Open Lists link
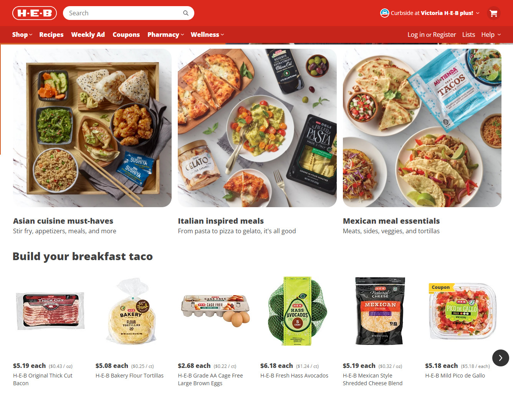 point(468,35)
